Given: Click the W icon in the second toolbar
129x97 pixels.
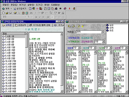Looking at the screenshot, I should (59, 13).
